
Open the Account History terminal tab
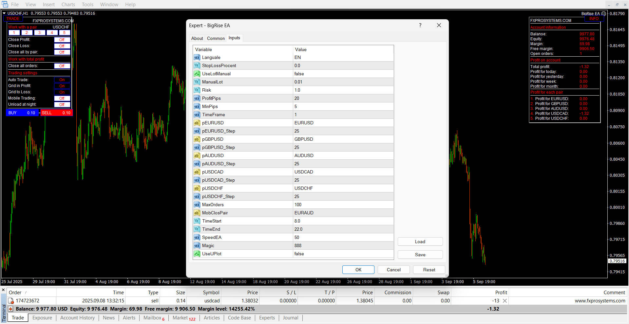[77, 318]
